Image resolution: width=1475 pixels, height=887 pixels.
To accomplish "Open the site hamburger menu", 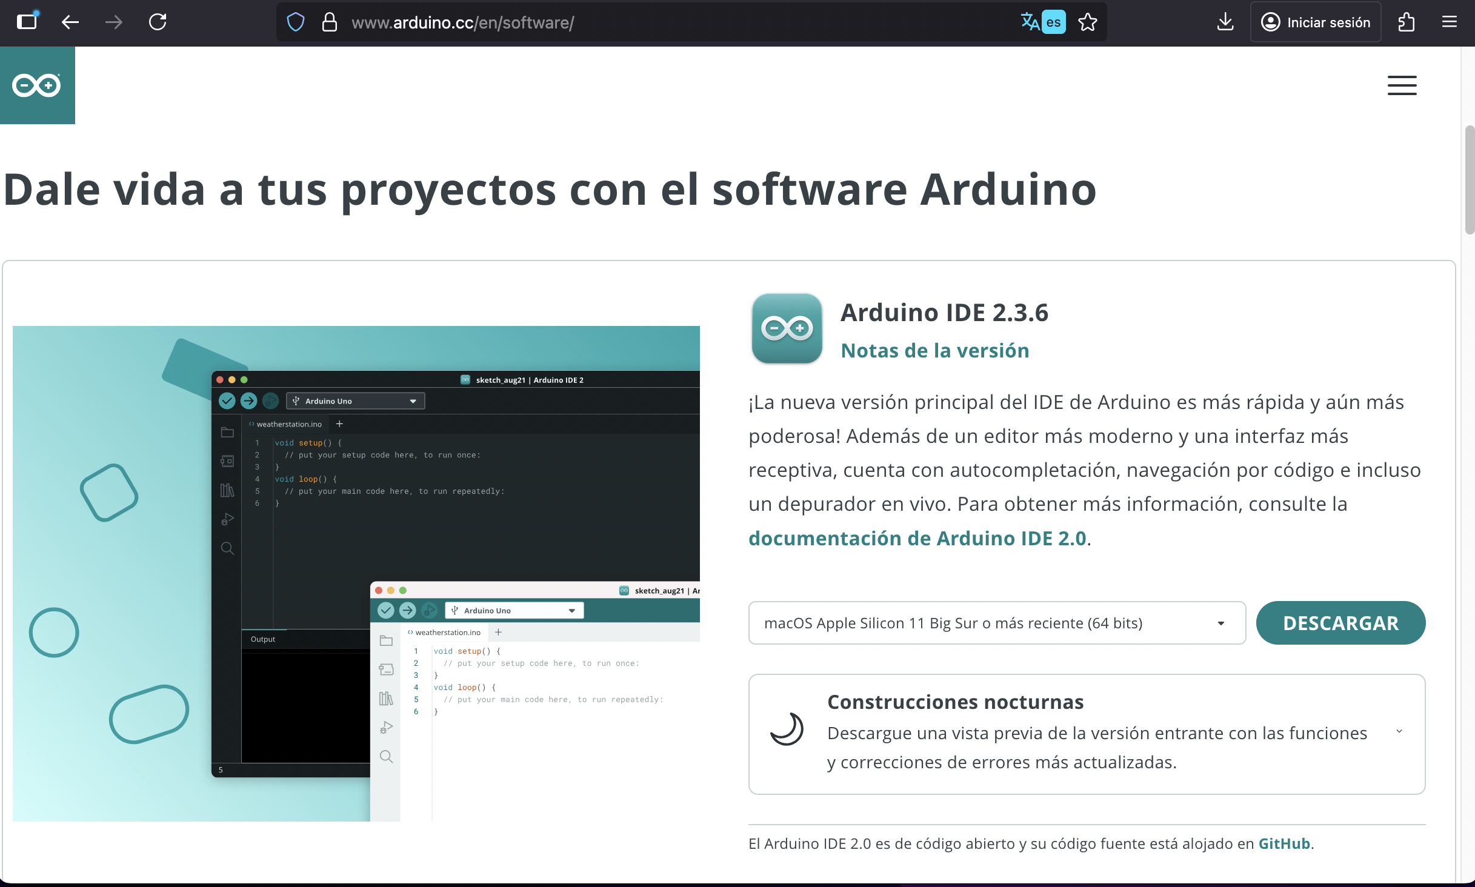I will [1402, 85].
